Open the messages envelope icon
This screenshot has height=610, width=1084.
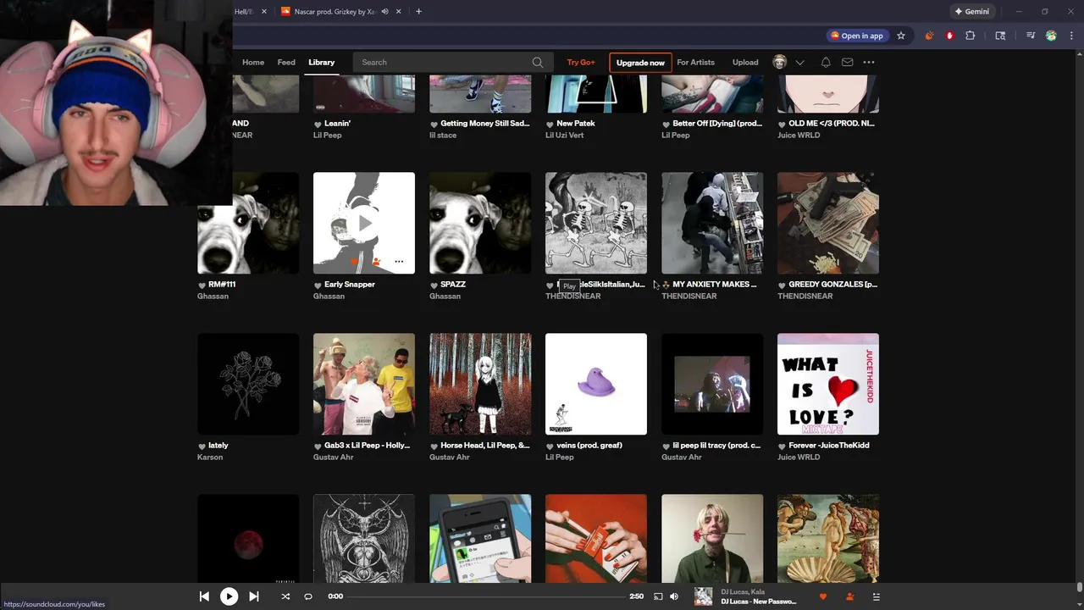pyautogui.click(x=847, y=62)
